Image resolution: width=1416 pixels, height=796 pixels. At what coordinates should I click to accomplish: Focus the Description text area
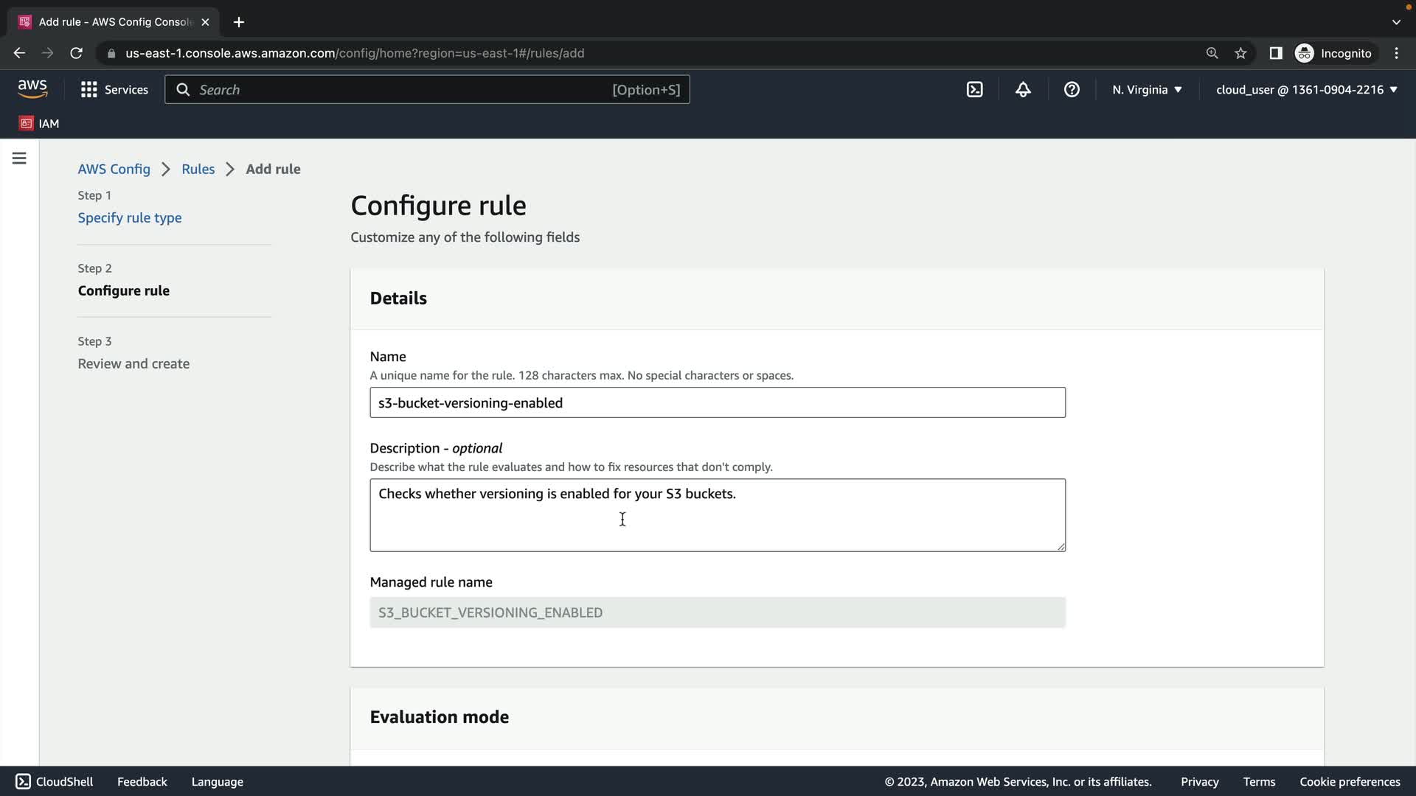pos(717,514)
